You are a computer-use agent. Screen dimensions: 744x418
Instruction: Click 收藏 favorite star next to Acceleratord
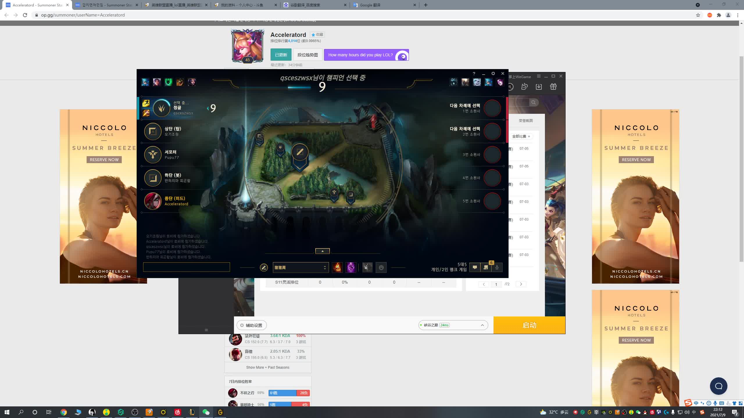pos(317,35)
